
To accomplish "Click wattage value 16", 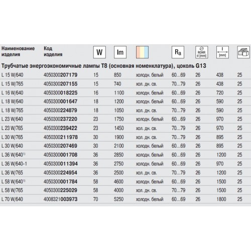I will tap(96, 93).
